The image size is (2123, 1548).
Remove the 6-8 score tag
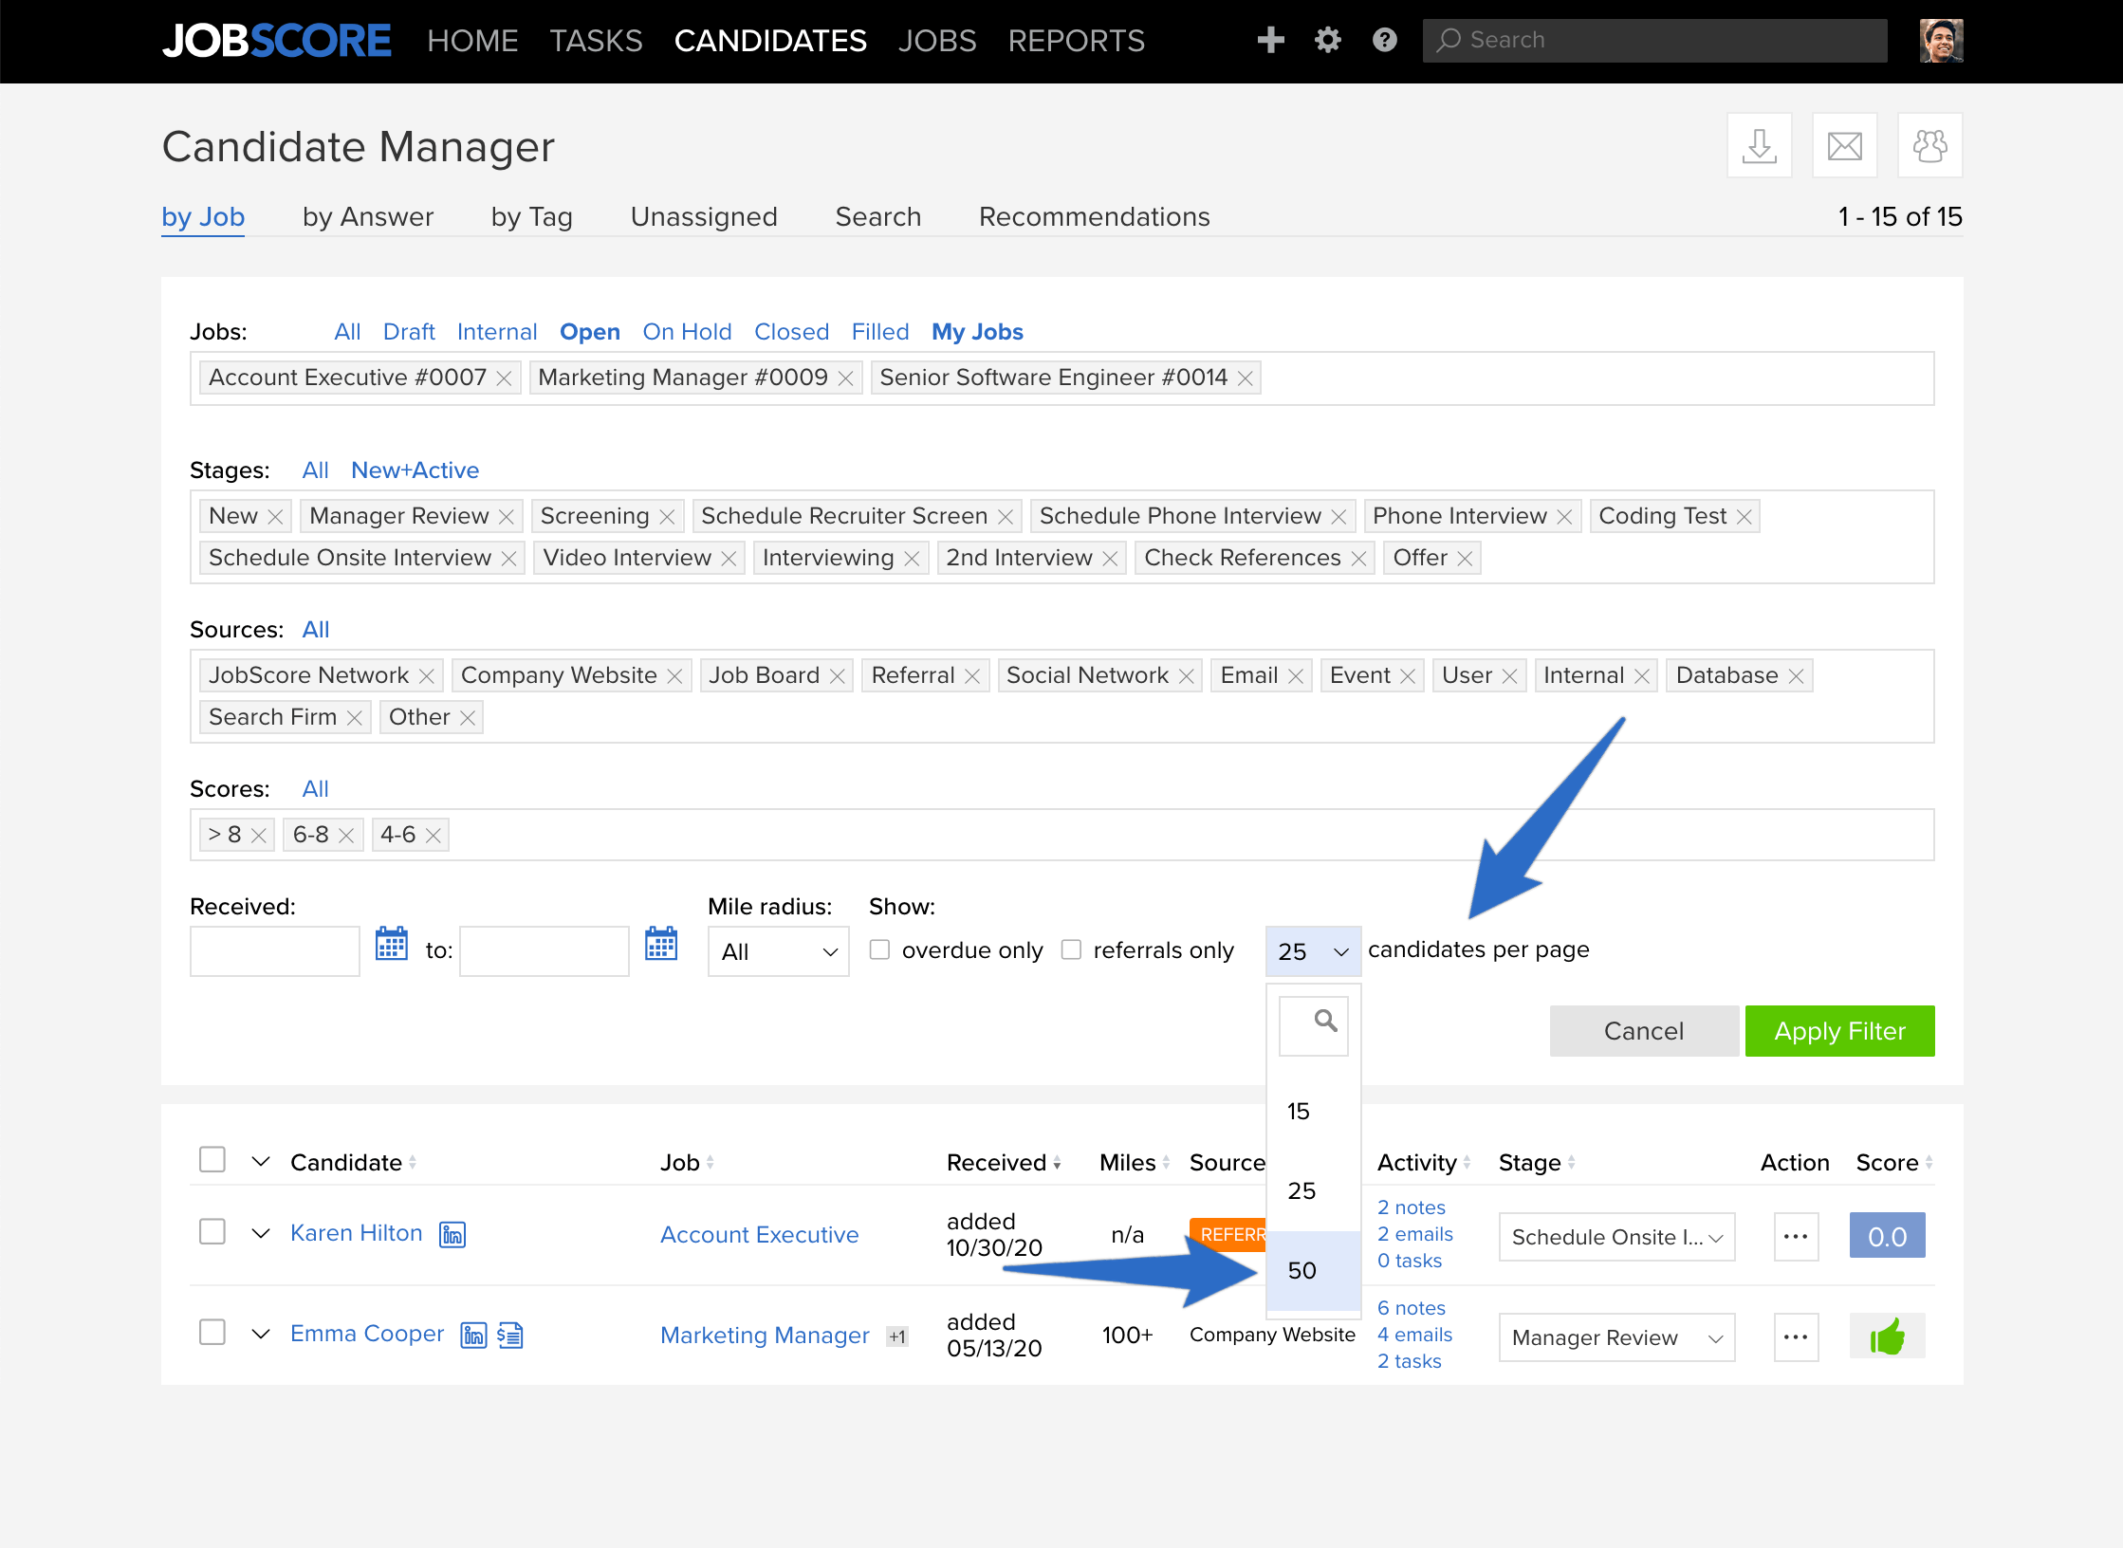pos(346,836)
